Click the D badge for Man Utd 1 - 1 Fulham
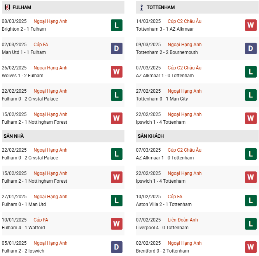 pos(117,48)
